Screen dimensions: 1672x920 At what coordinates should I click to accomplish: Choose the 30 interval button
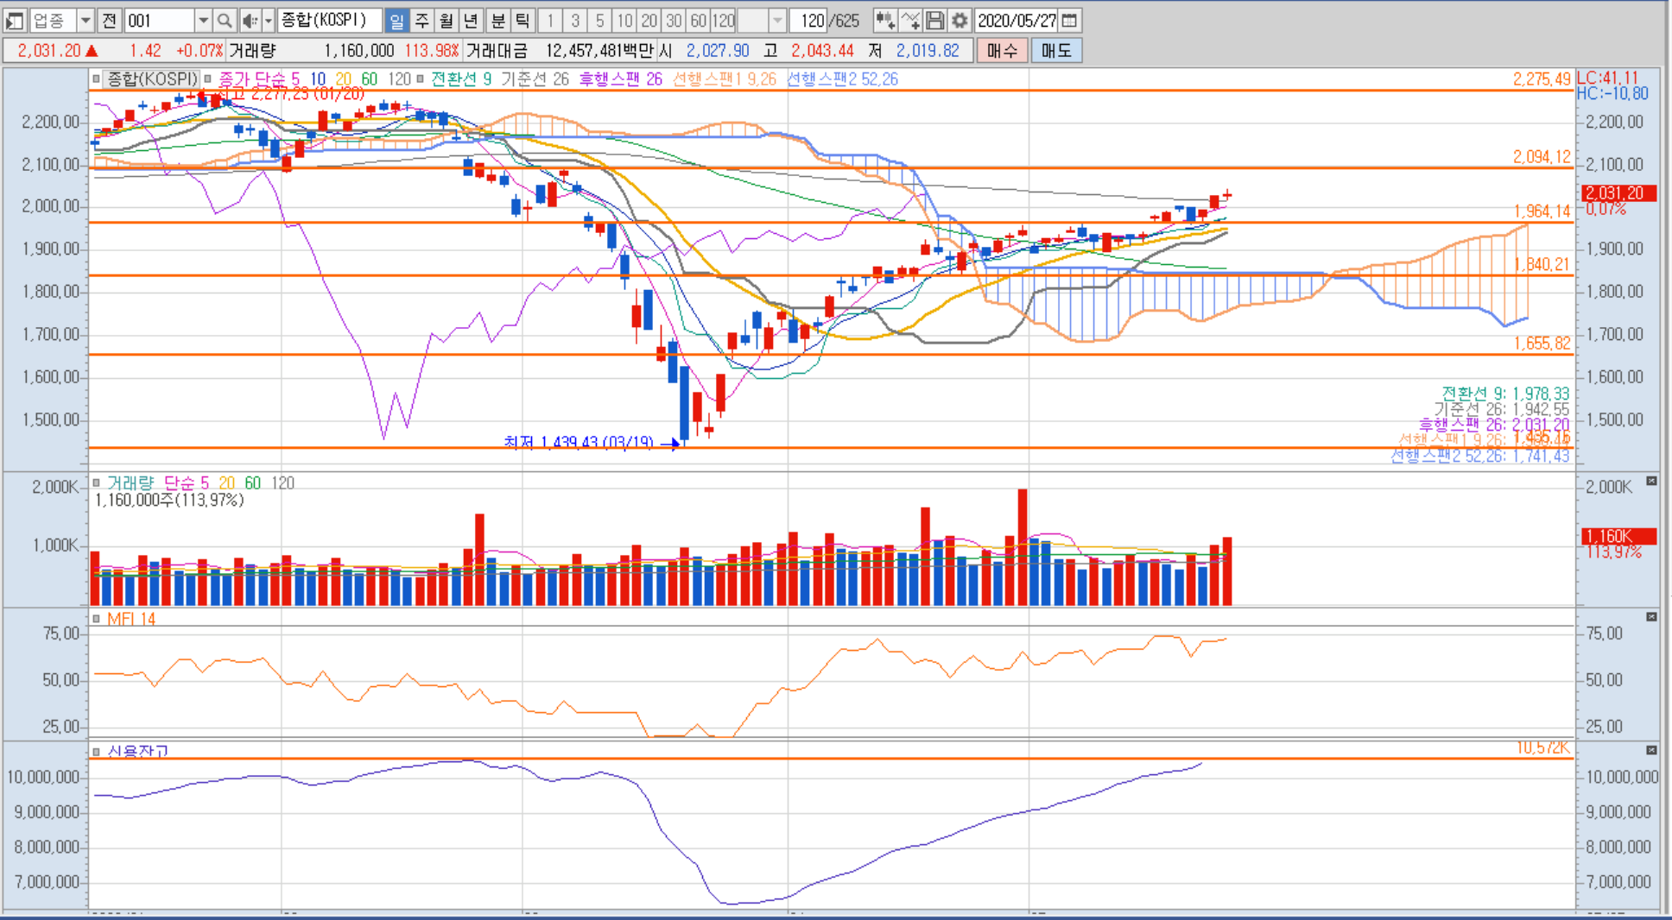point(674,20)
